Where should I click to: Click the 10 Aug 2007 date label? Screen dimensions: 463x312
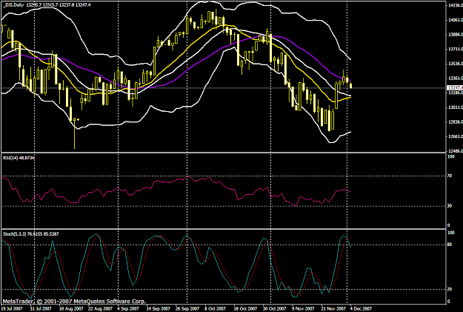tap(71, 309)
